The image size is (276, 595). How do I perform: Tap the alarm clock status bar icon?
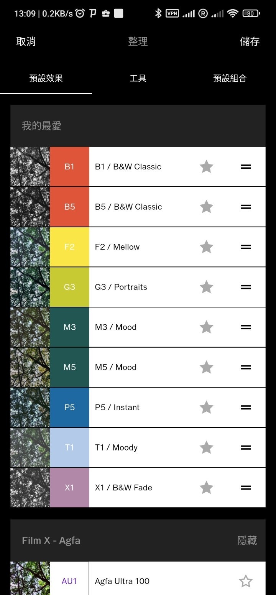pos(80,14)
